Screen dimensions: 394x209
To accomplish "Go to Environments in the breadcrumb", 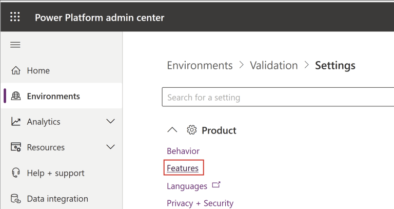I will tap(200, 65).
